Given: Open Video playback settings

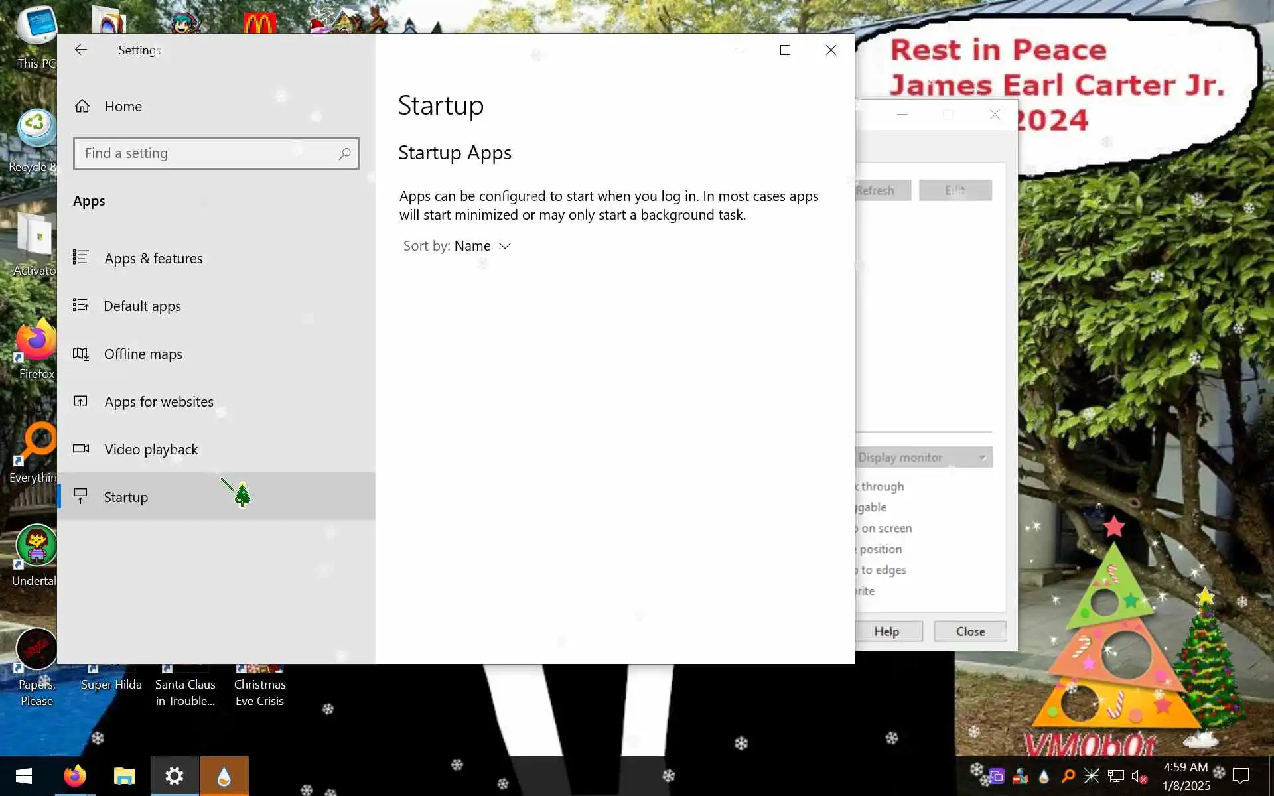Looking at the screenshot, I should 151,450.
